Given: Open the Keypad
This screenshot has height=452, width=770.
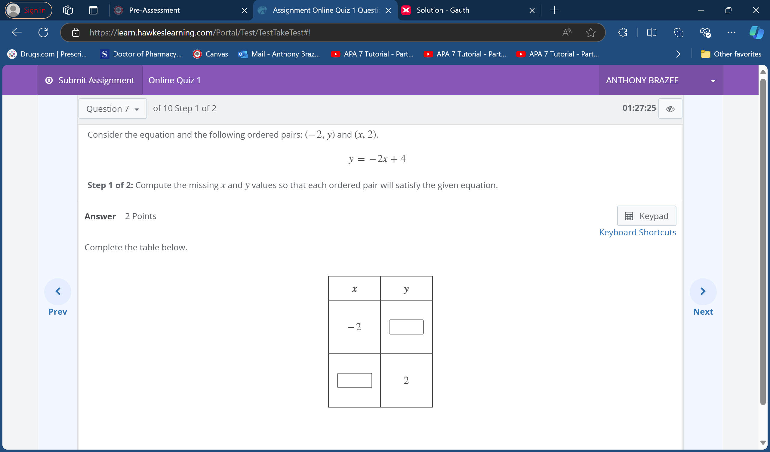Looking at the screenshot, I should click(647, 216).
